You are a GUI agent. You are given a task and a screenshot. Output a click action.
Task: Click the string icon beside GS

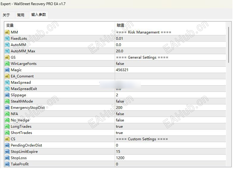[7, 57]
